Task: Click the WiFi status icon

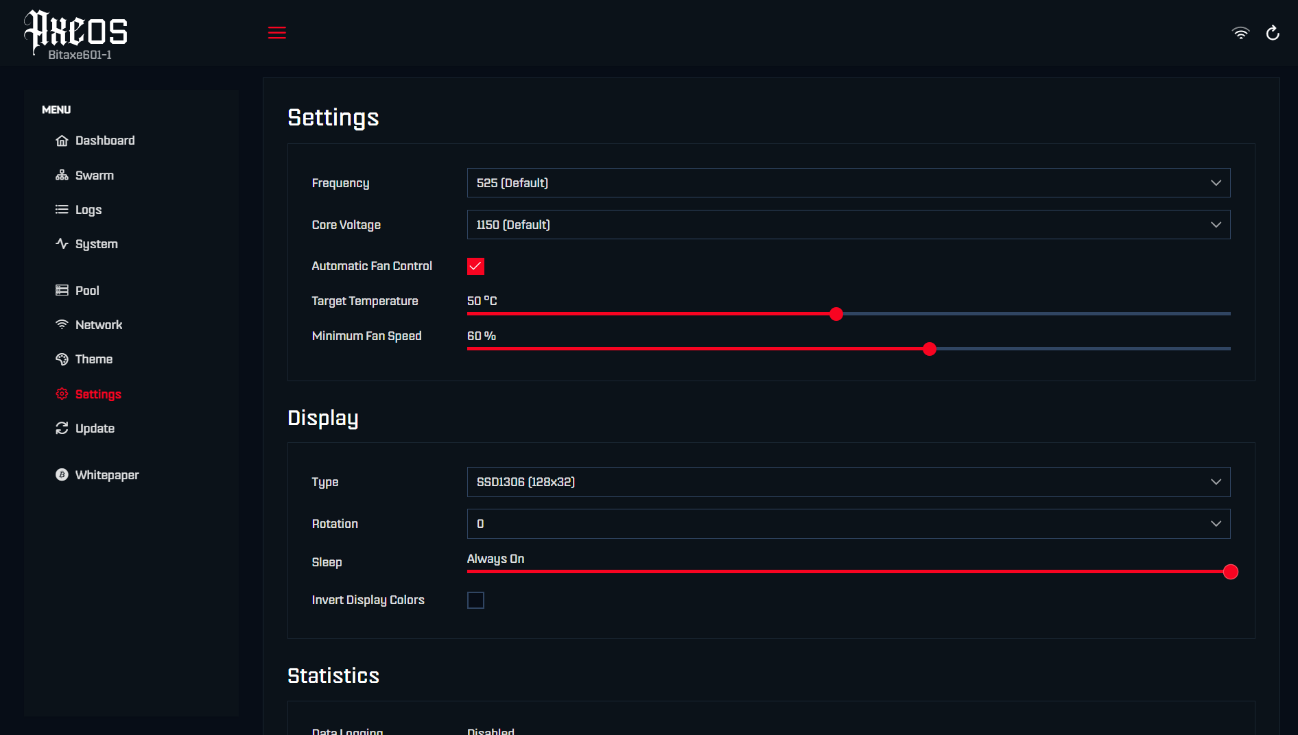Action: (x=1240, y=33)
